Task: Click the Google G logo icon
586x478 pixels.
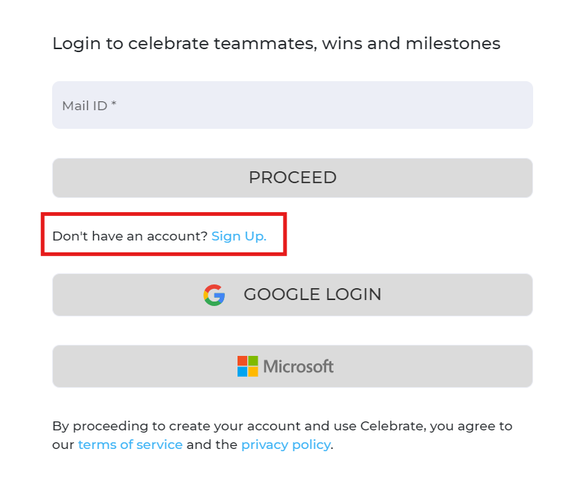Action: click(214, 295)
